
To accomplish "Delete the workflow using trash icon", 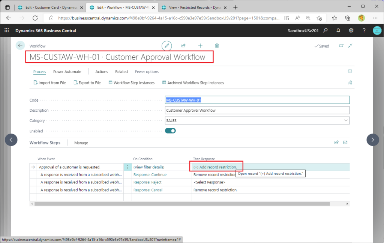I will click(217, 46).
